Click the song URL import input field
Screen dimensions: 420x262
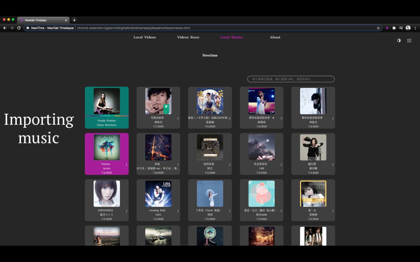[291, 79]
